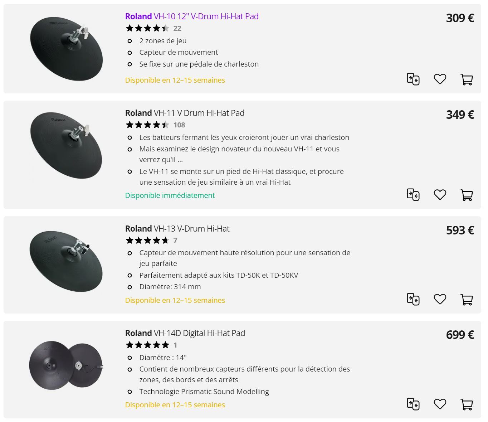488x422 pixels.
Task: Add Roland VH-11 to shopping cart
Action: pyautogui.click(x=467, y=195)
